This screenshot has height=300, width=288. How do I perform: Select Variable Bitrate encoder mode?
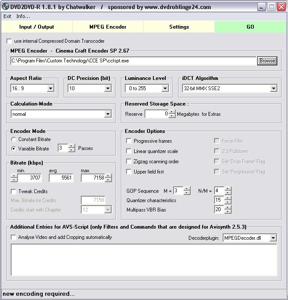point(13,149)
